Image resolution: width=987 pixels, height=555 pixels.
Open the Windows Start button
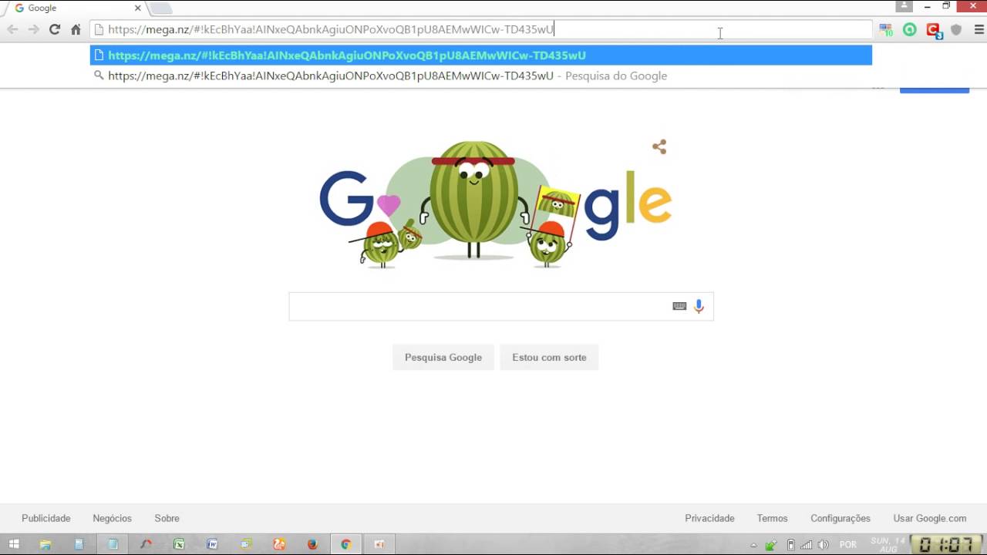(x=14, y=544)
